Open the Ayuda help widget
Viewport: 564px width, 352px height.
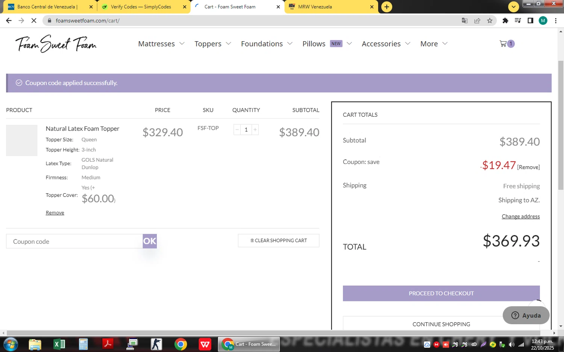tap(526, 315)
